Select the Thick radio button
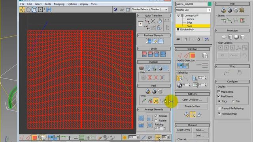This screenshot has width=253, height=142. (219, 101)
